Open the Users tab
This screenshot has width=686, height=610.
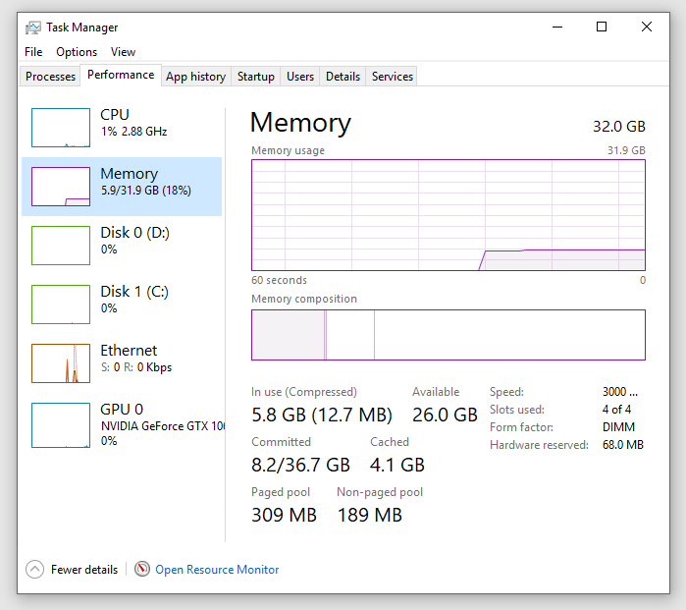tap(300, 77)
